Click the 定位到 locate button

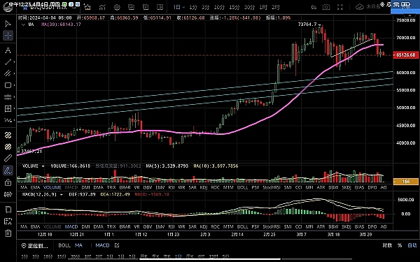(35, 246)
